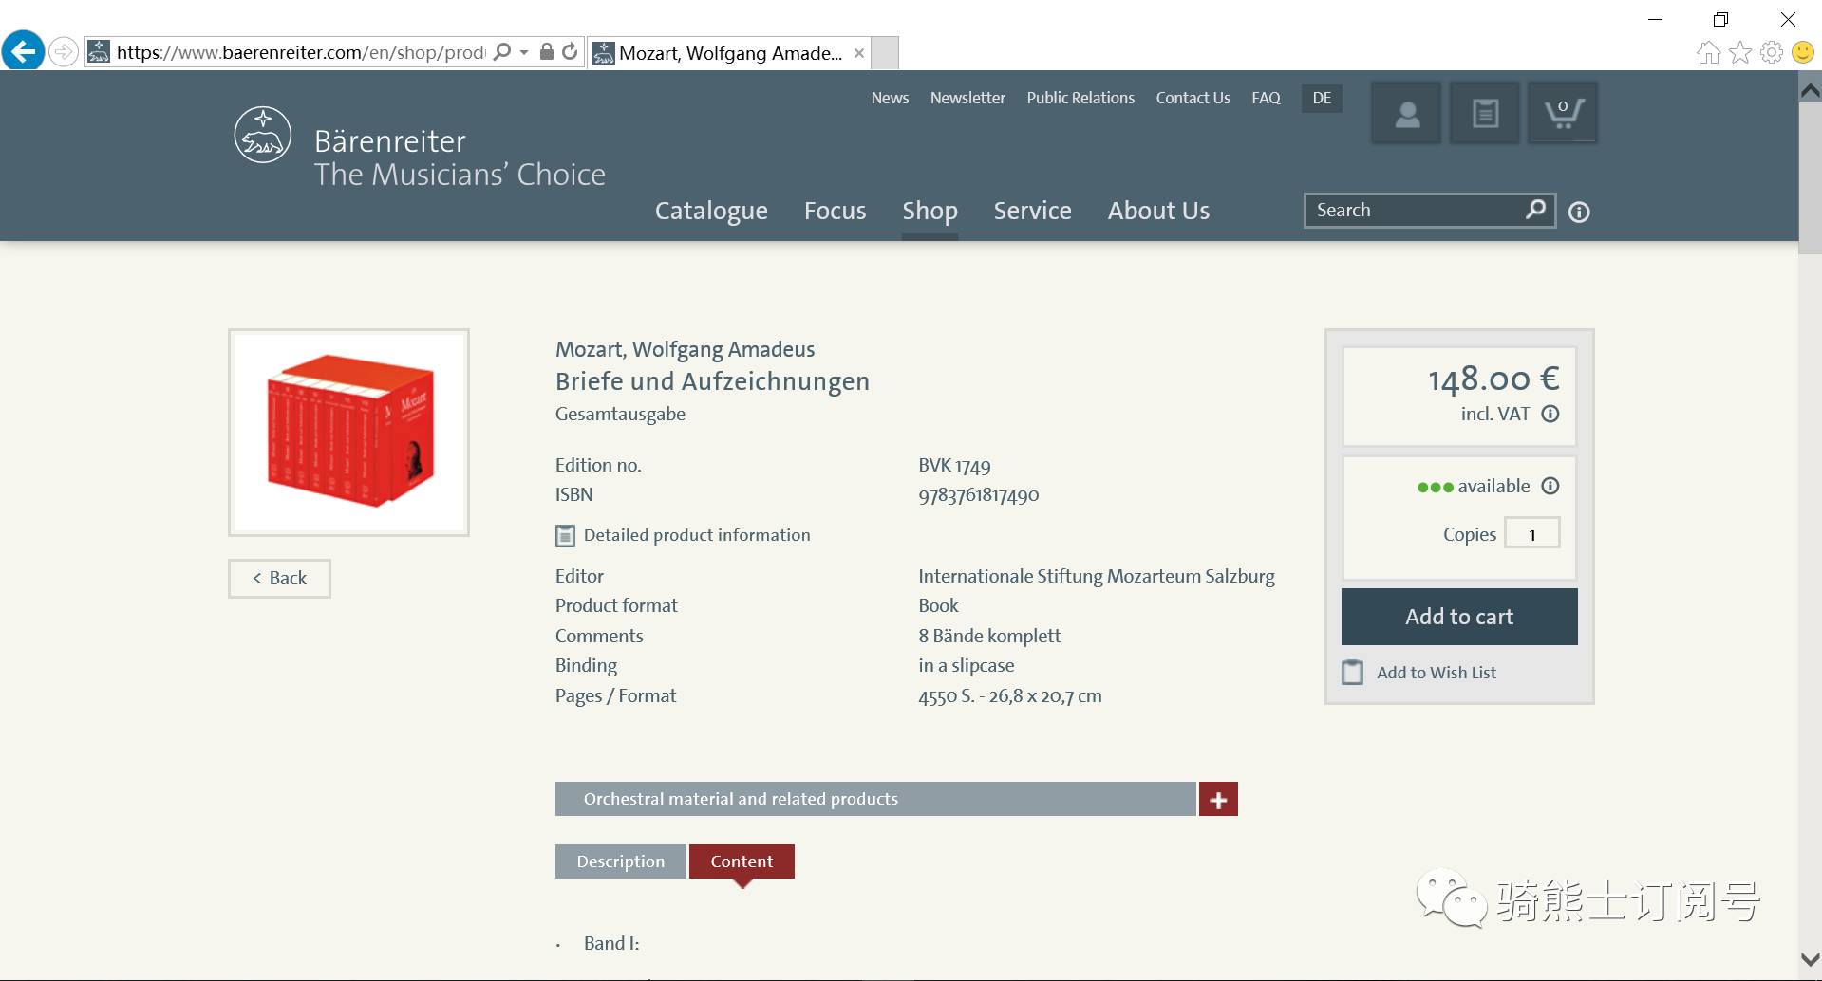Image resolution: width=1822 pixels, height=981 pixels.
Task: Click the edition number BVK 1749
Action: point(954,466)
